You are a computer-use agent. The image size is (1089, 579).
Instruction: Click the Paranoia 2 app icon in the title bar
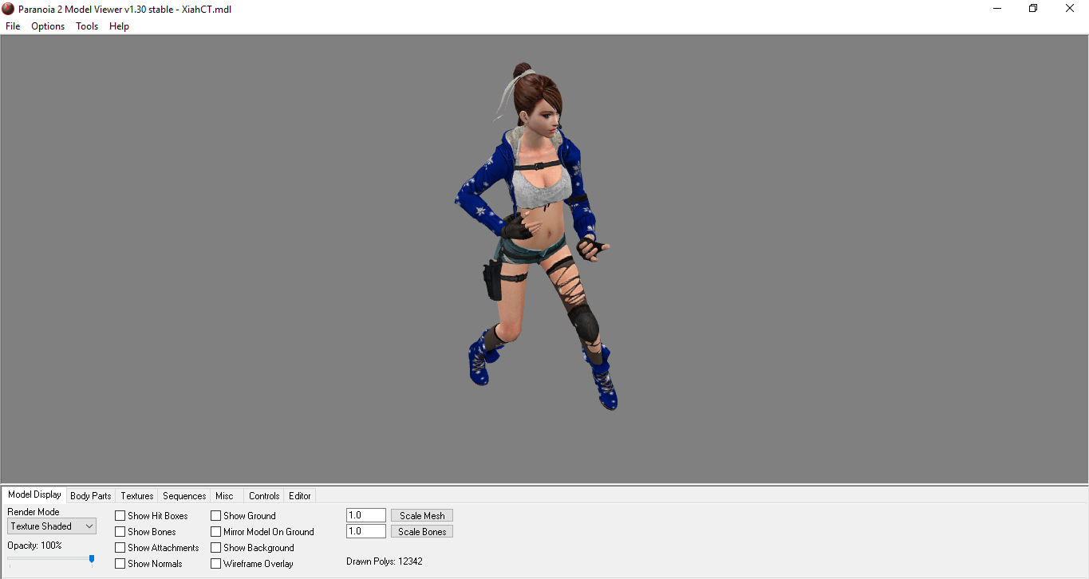coord(9,9)
